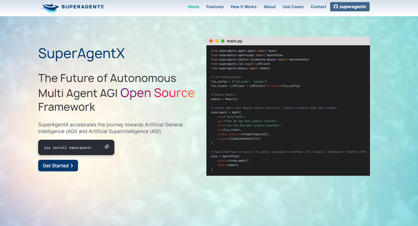Screen dimensions: 418x226
Task: Select Use Cases in the navbar
Action: (x=293, y=7)
